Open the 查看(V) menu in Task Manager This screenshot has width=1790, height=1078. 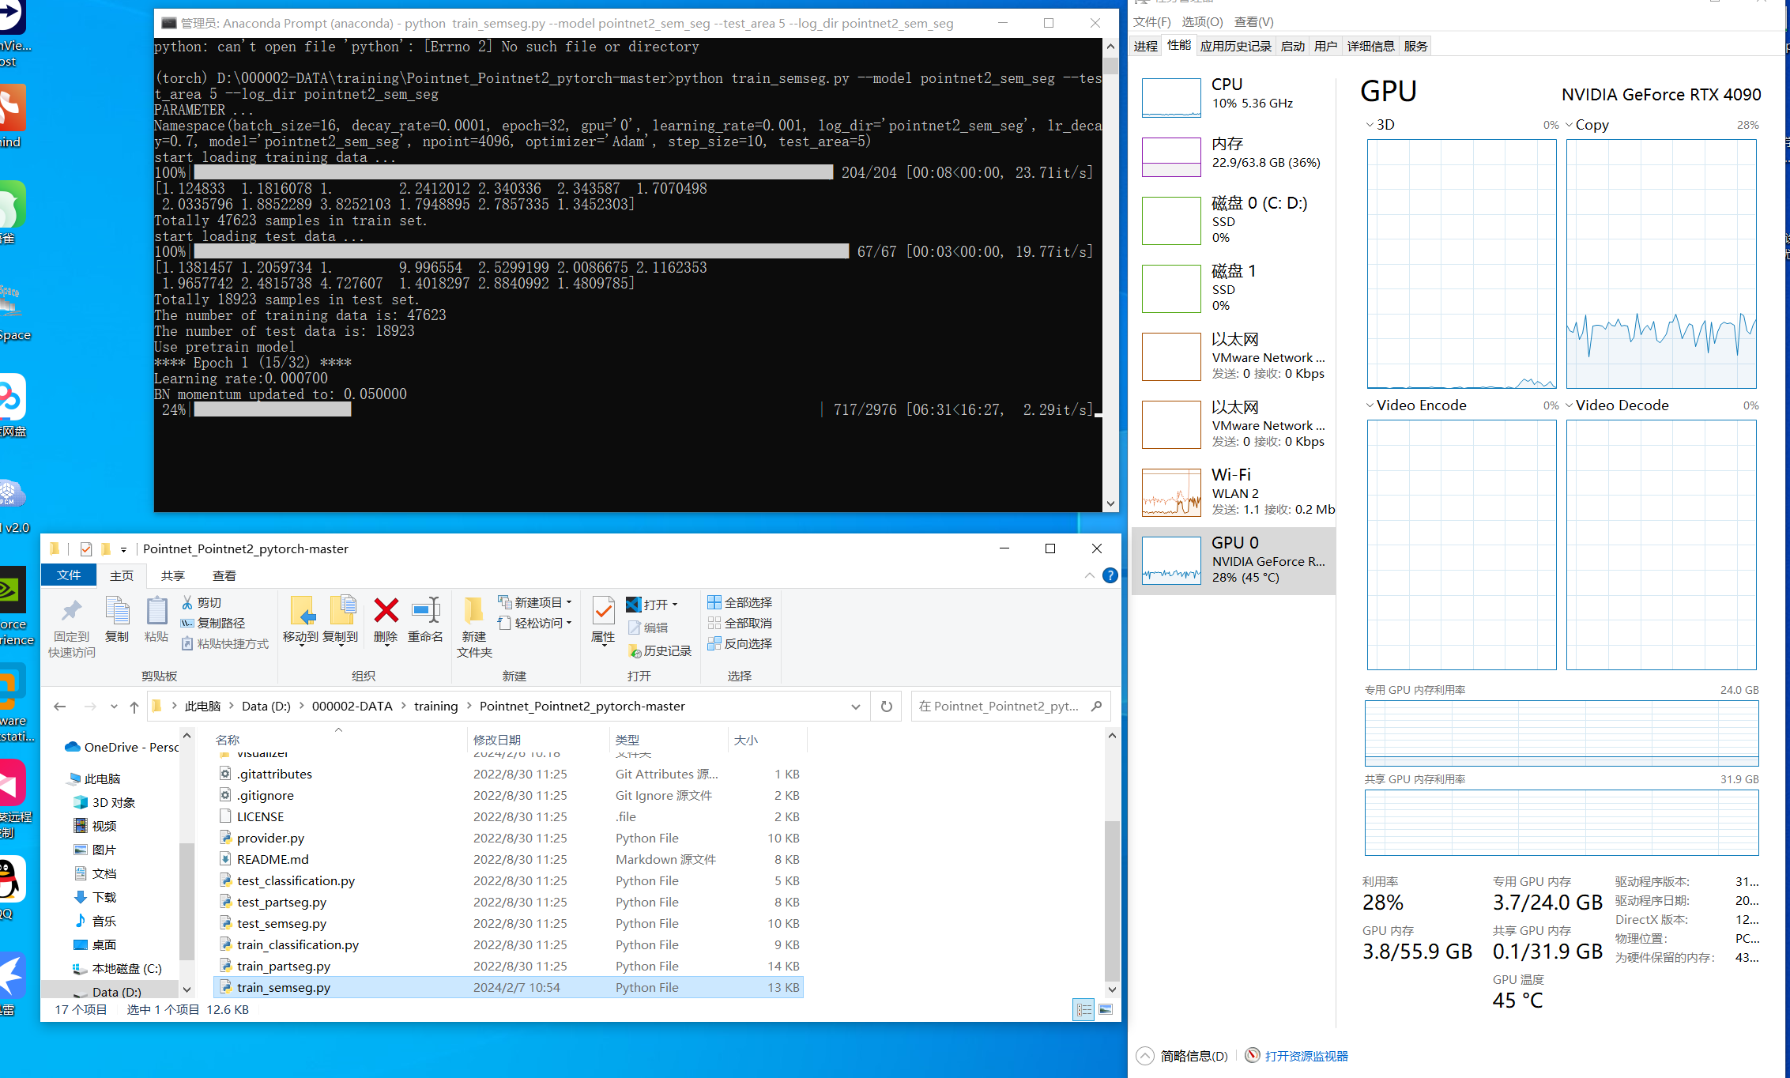(x=1253, y=21)
